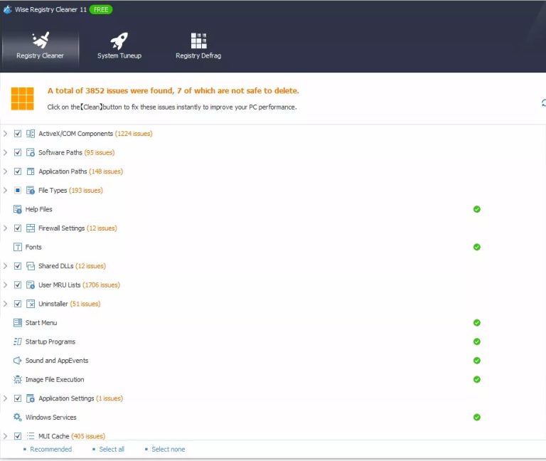Click the Startup Programs category icon
546x461 pixels.
[x=18, y=341]
